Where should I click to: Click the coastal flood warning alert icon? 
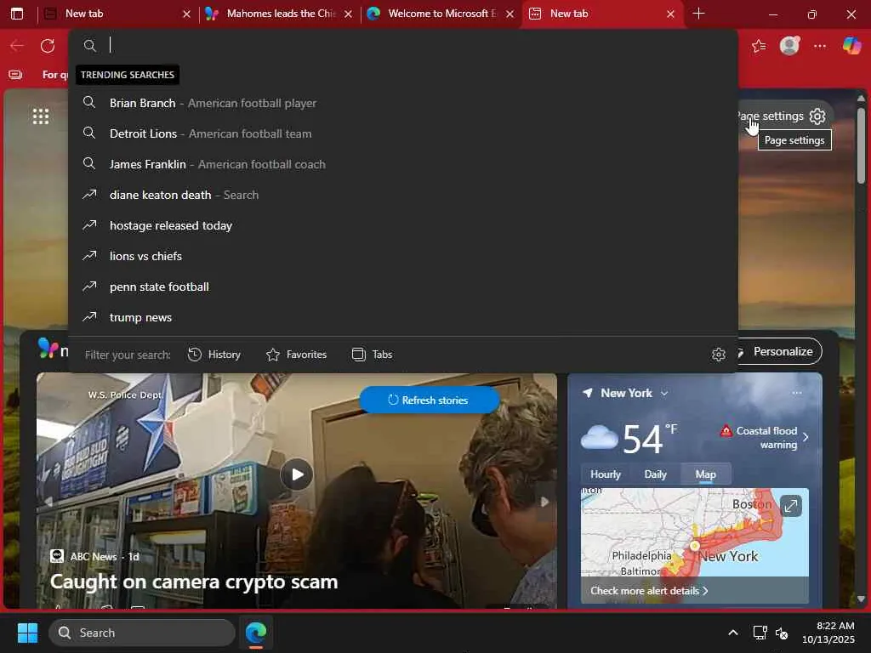tap(726, 431)
